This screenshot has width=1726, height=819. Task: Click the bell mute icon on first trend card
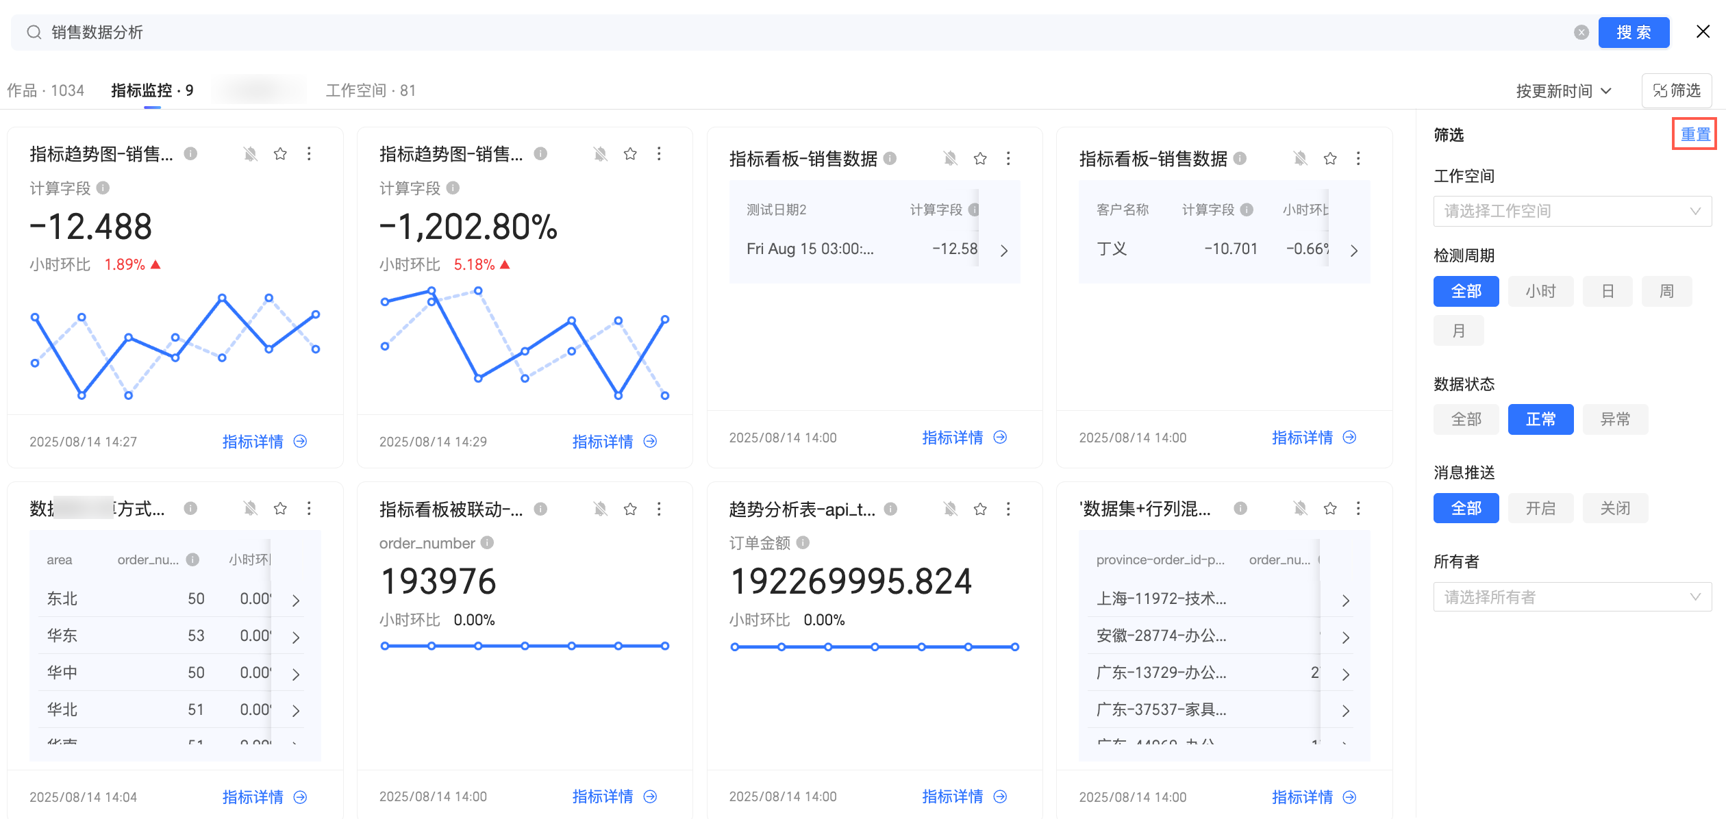[251, 154]
